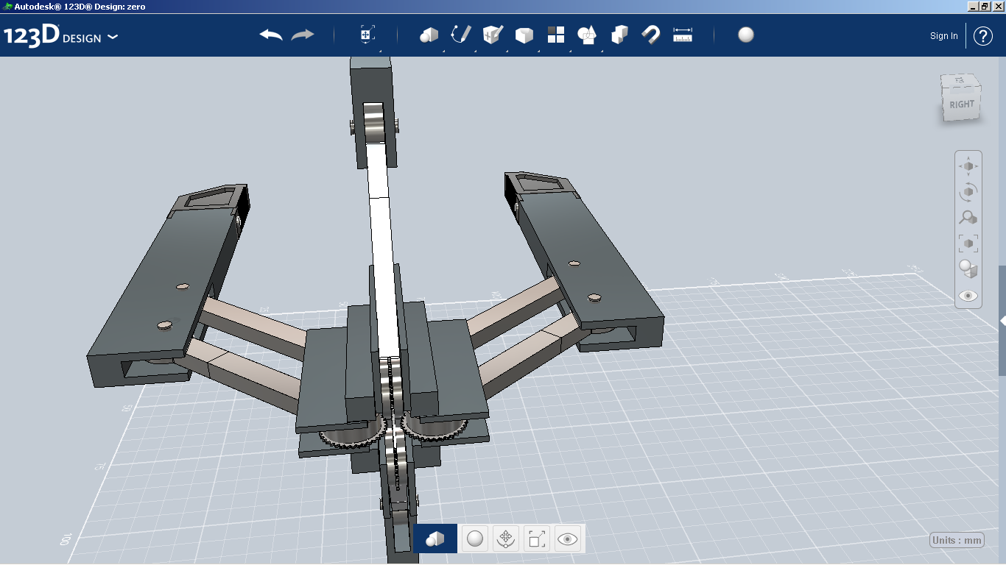Expand the collapsed right side panel
Viewport: 1006px width, 565px height.
tap(1002, 321)
